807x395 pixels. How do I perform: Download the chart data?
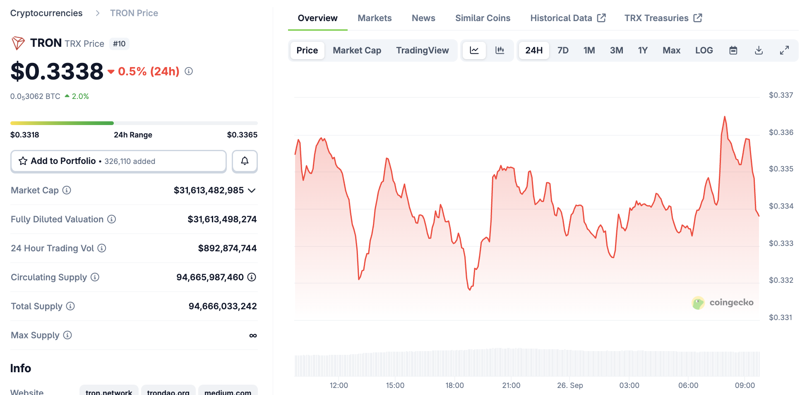point(759,51)
